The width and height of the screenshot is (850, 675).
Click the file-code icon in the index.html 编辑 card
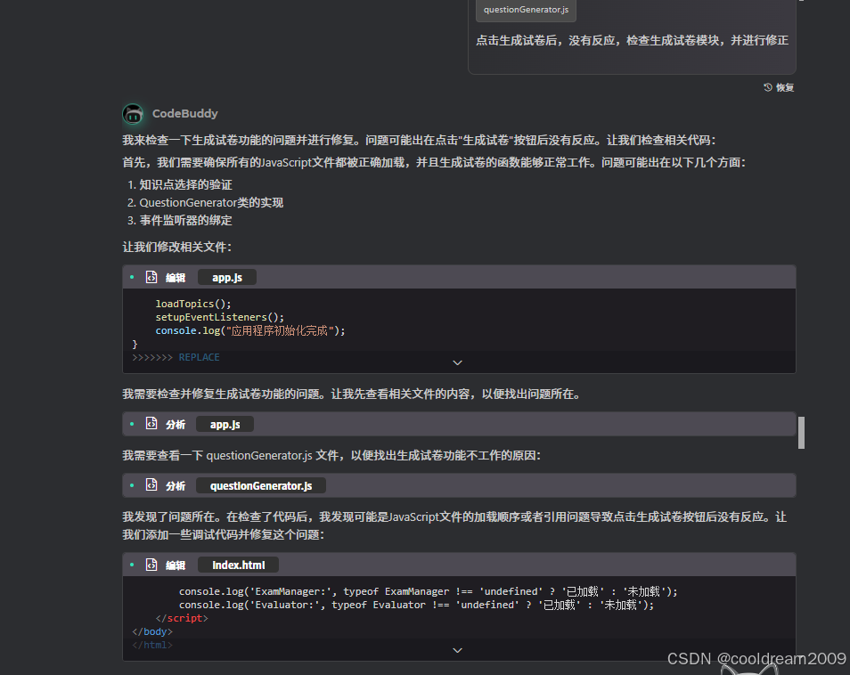pyautogui.click(x=151, y=565)
